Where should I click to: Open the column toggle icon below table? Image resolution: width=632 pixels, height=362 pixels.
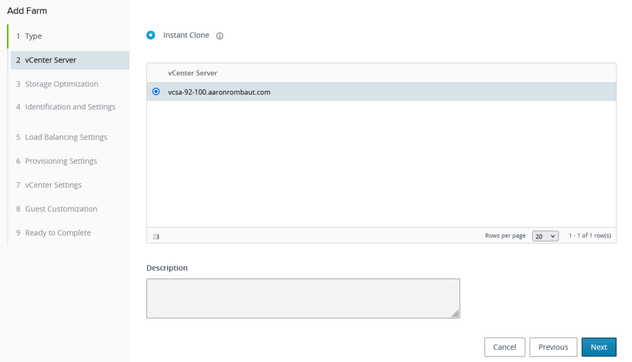tap(156, 236)
